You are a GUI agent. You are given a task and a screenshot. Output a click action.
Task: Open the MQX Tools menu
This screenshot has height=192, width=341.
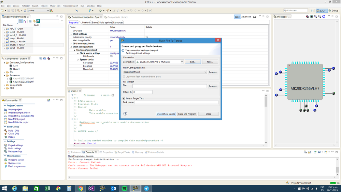[x=55, y=6]
